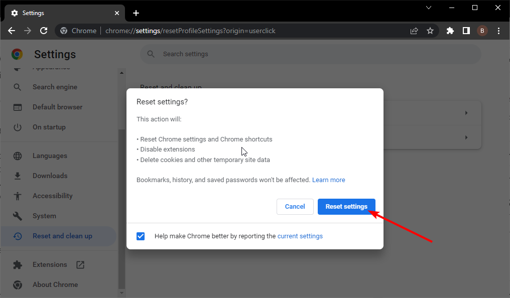Image resolution: width=510 pixels, height=298 pixels.
Task: Click the Reset and clean up history icon
Action: (17, 236)
